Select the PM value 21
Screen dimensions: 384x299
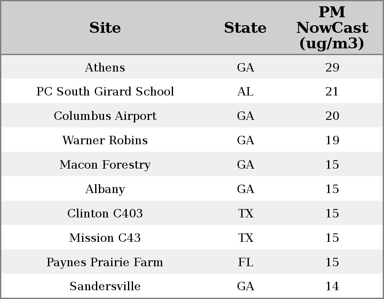click(x=332, y=92)
